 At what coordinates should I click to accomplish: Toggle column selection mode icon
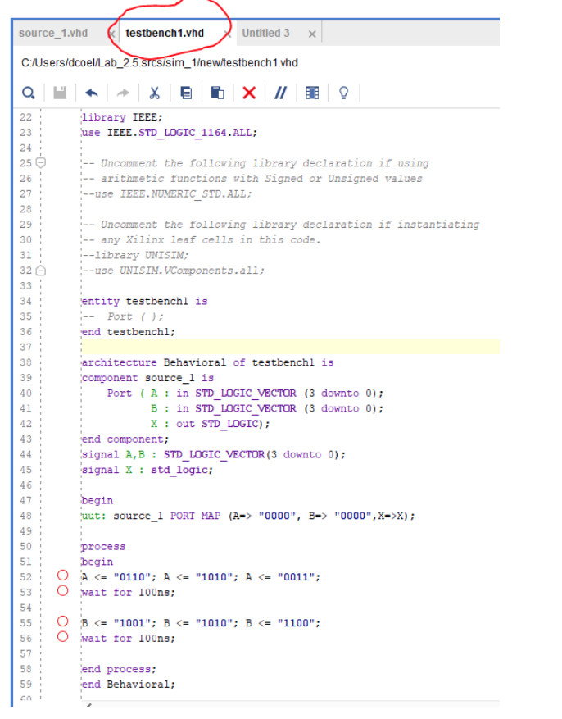click(x=312, y=93)
